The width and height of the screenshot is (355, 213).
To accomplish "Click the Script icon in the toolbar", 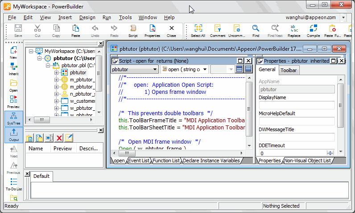I will tap(133, 31).
